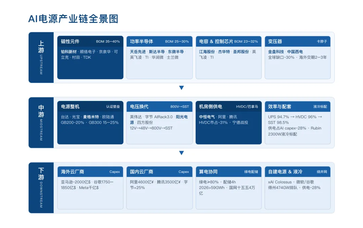Open the 电源整机 card header
The image size is (363, 228).
click(90, 107)
